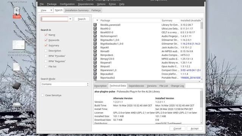The height and width of the screenshot is (136, 242).
Task: Enable File list search option
Action: pos(46,66)
